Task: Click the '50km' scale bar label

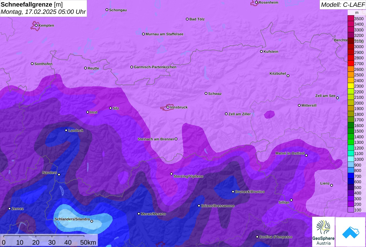Action: pos(88,242)
